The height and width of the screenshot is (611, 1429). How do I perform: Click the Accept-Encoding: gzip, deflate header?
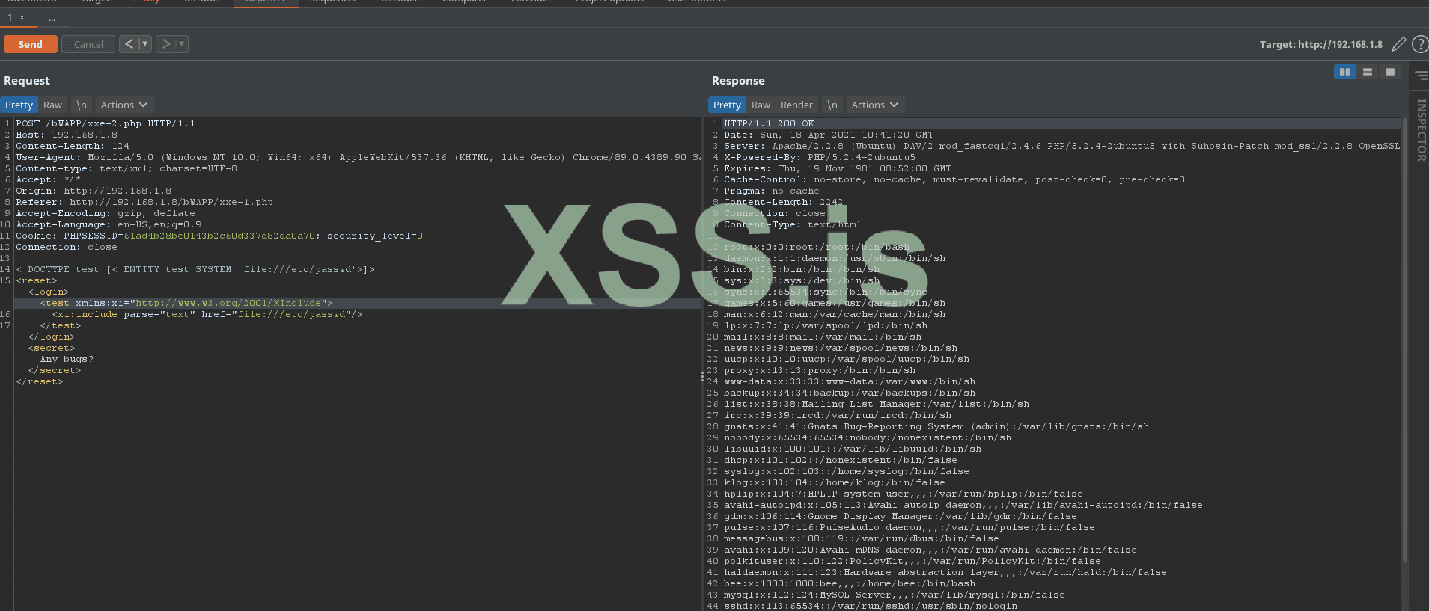click(106, 214)
